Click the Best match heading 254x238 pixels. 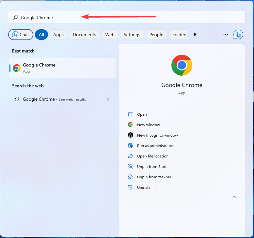click(23, 51)
